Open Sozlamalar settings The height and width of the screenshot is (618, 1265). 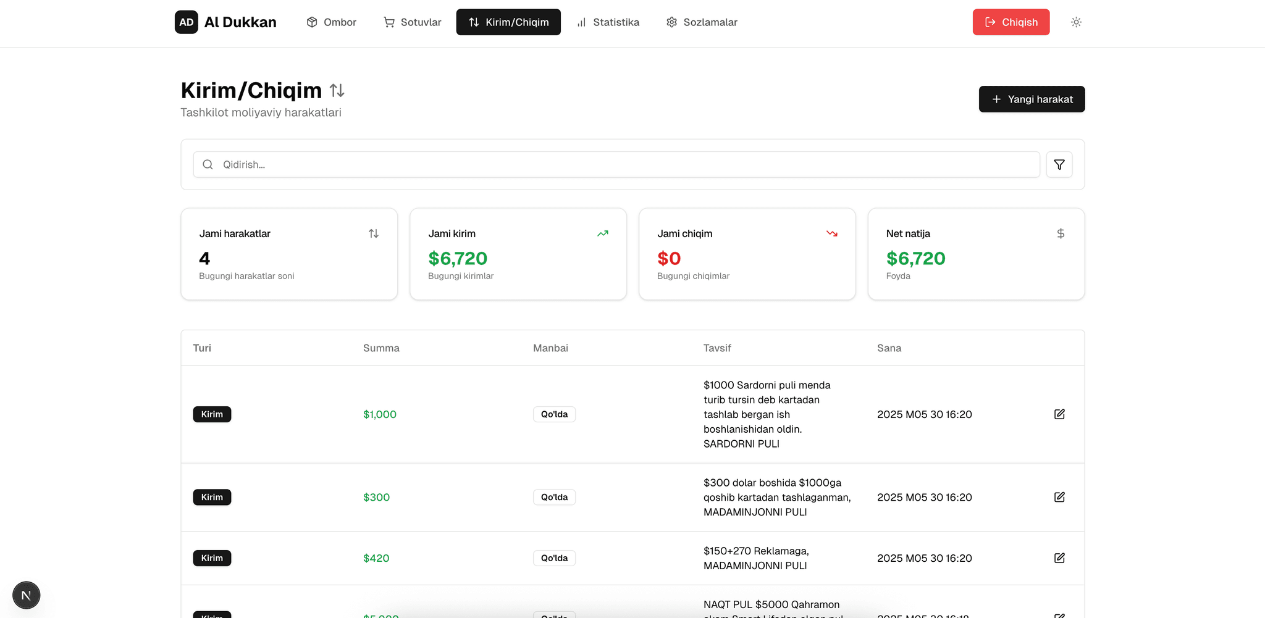coord(702,22)
